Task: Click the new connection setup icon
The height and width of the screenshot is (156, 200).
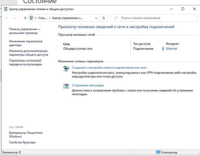Action: point(66,68)
